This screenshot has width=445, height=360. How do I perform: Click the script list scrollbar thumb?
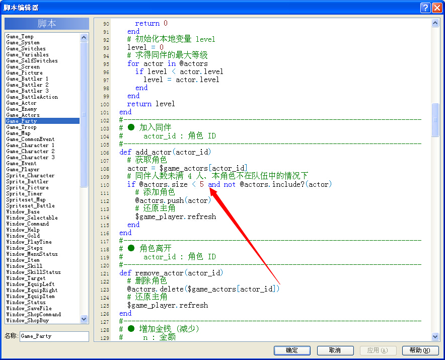[x=84, y=114]
